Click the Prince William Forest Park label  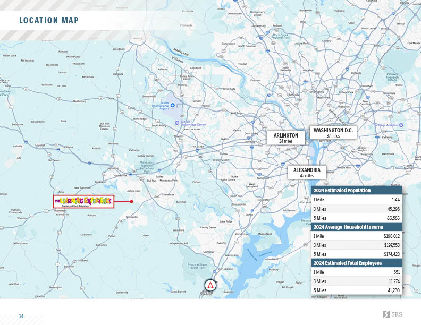[x=197, y=266]
